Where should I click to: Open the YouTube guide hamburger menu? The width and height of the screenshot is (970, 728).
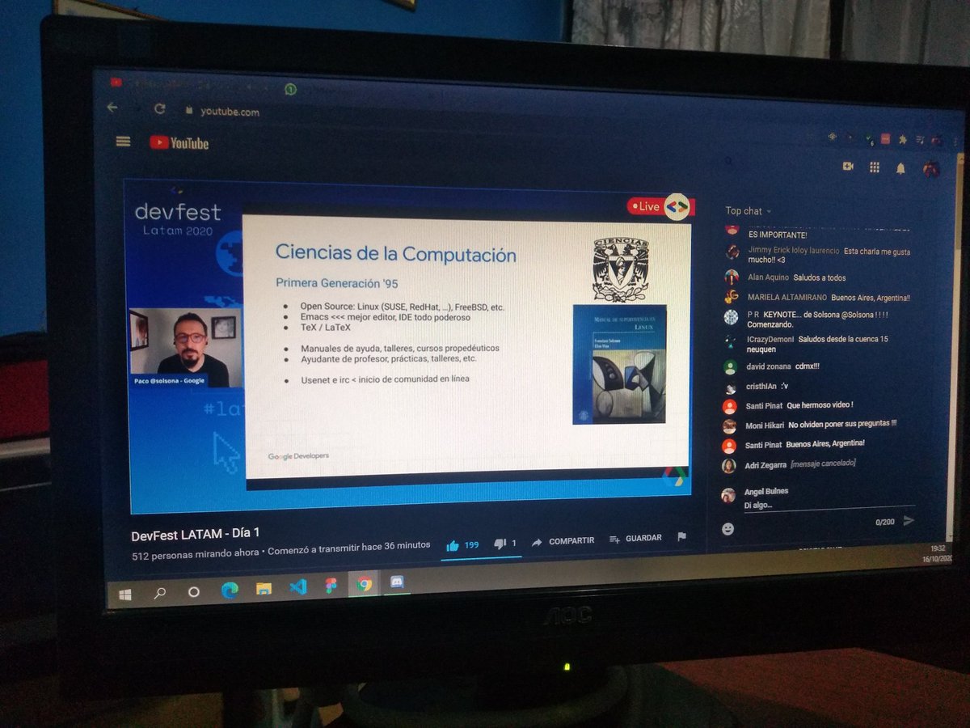coord(123,141)
